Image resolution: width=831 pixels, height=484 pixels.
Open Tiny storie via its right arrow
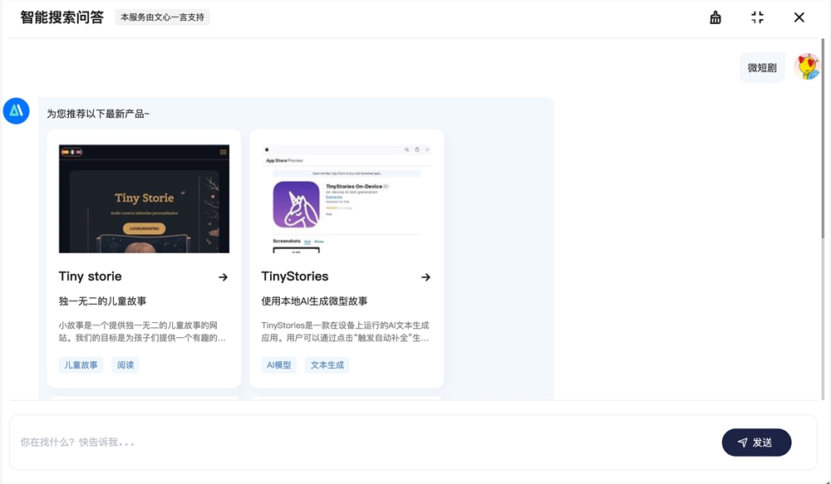(x=224, y=277)
